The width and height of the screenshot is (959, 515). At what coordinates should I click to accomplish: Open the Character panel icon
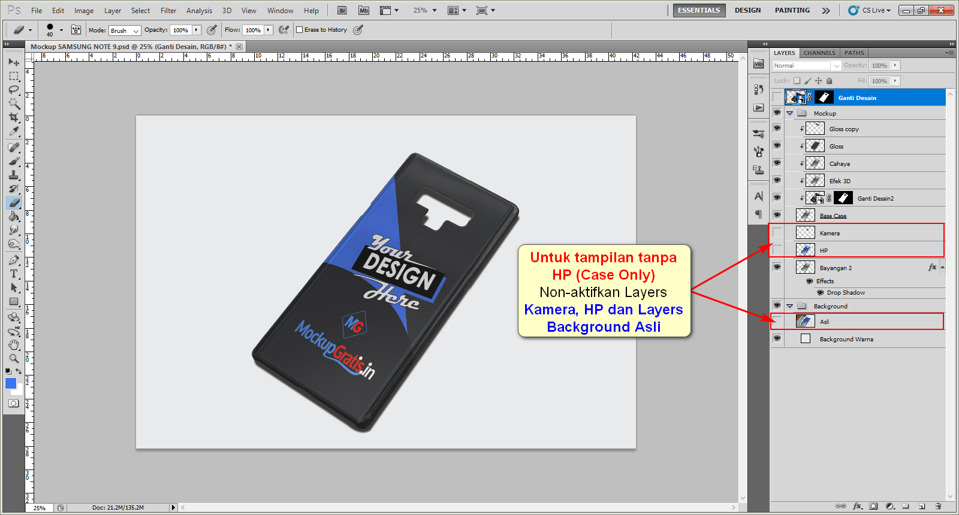[759, 196]
